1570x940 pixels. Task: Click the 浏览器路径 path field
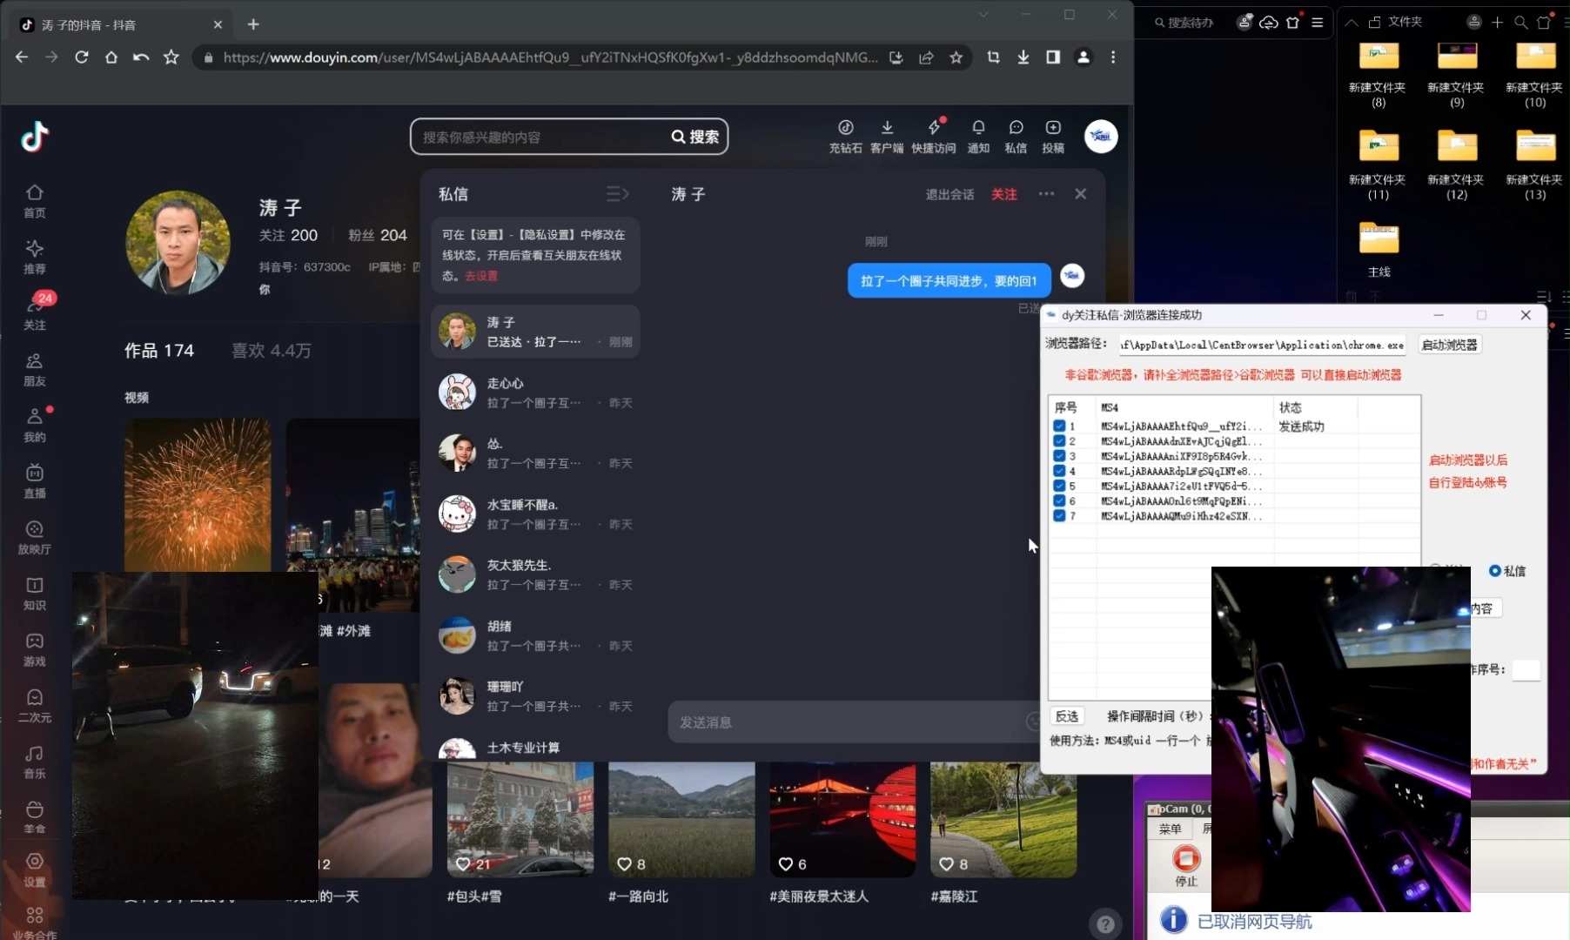coord(1262,345)
